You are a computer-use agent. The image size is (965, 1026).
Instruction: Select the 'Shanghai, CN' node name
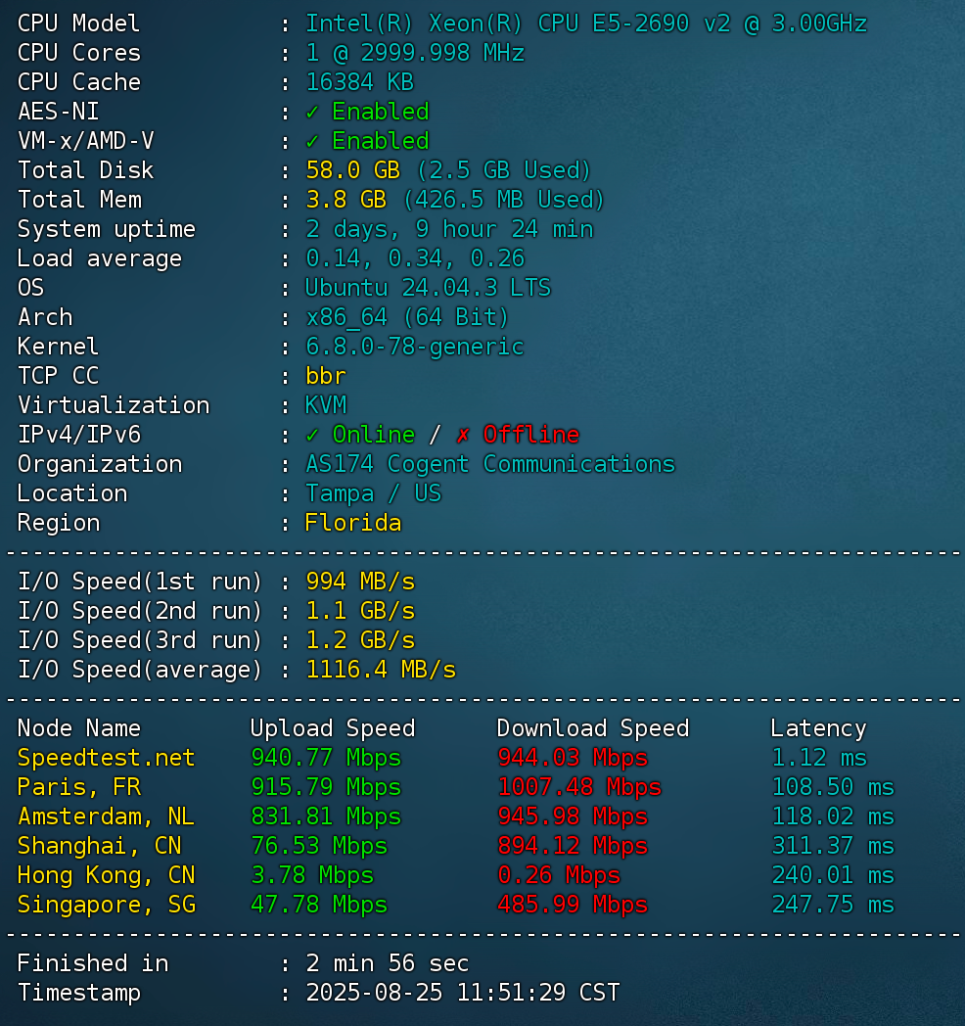pyautogui.click(x=100, y=846)
